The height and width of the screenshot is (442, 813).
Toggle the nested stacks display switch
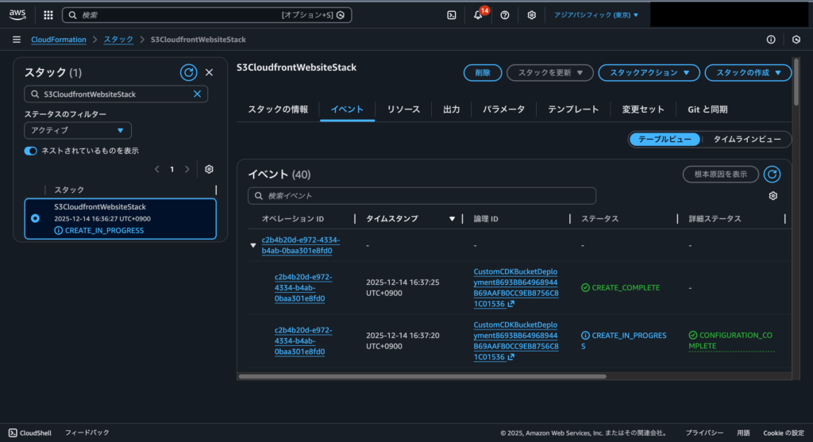(x=31, y=151)
